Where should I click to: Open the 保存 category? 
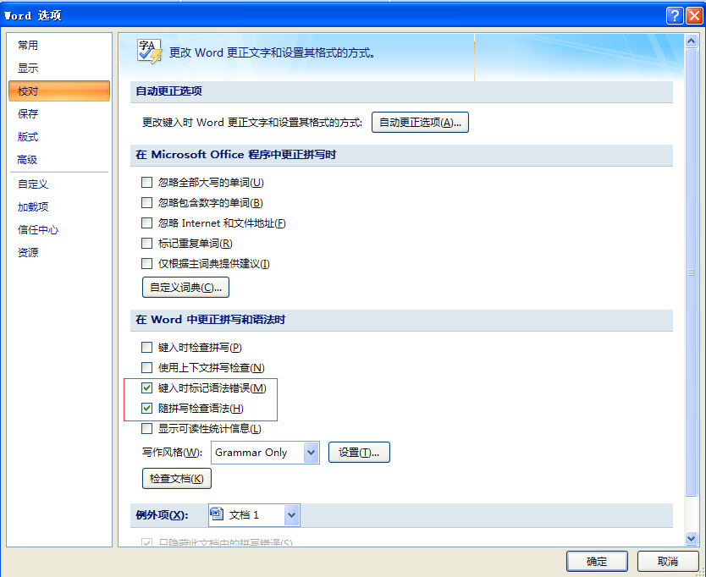28,114
